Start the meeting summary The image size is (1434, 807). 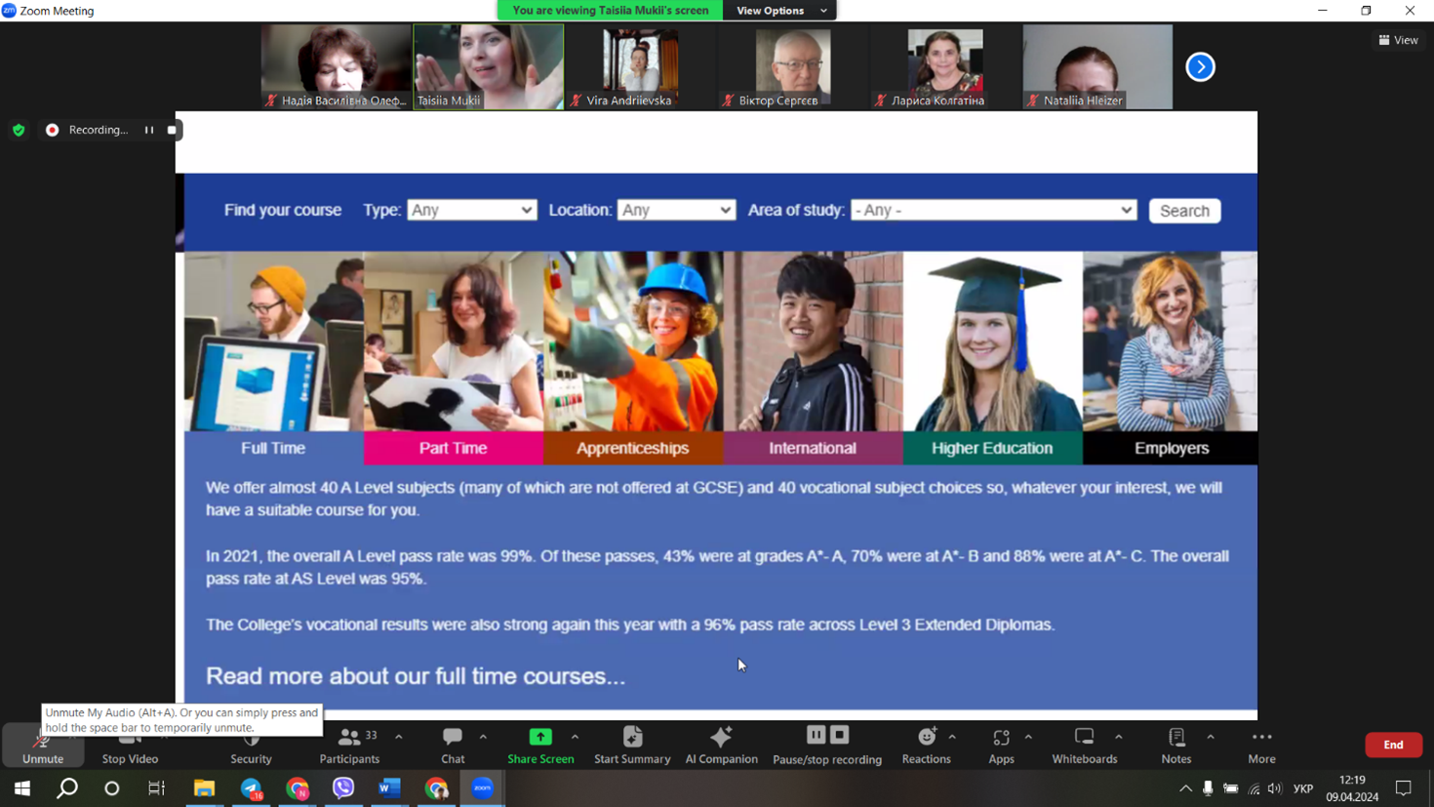click(632, 746)
